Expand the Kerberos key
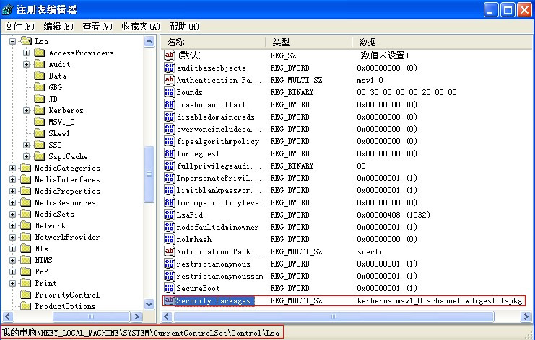 point(26,111)
